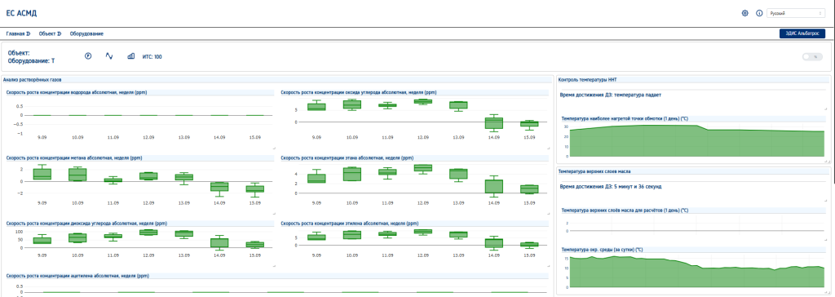
Task: Click the round power gauge icon
Action: pos(88,56)
